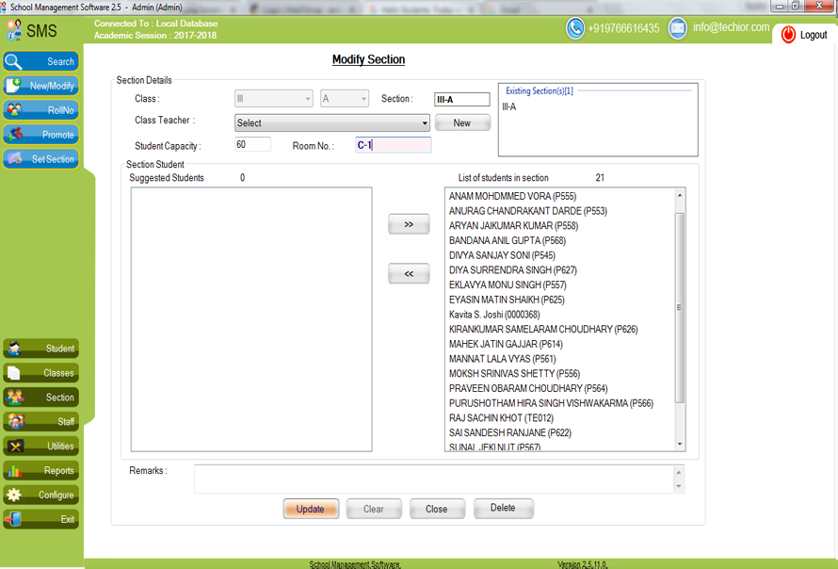Click the Staff people icon
The width and height of the screenshot is (838, 569).
pyautogui.click(x=15, y=421)
